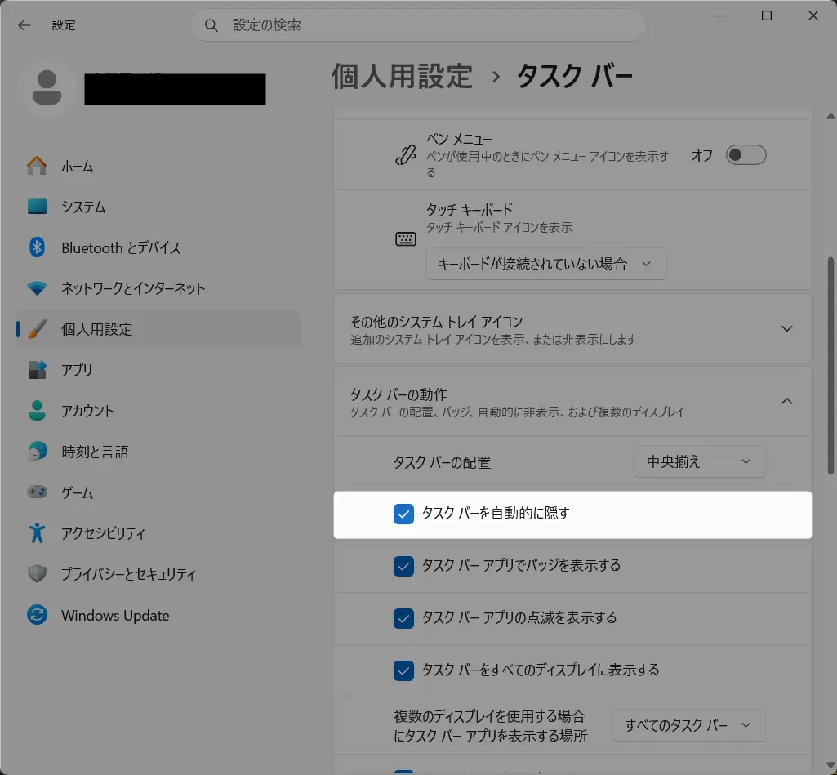Viewport: 837px width, 775px height.
Task: Uncheck タスク バーを自動的に隠す checkbox
Action: click(403, 514)
